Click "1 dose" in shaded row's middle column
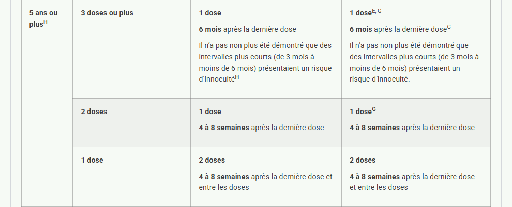 (x=209, y=112)
